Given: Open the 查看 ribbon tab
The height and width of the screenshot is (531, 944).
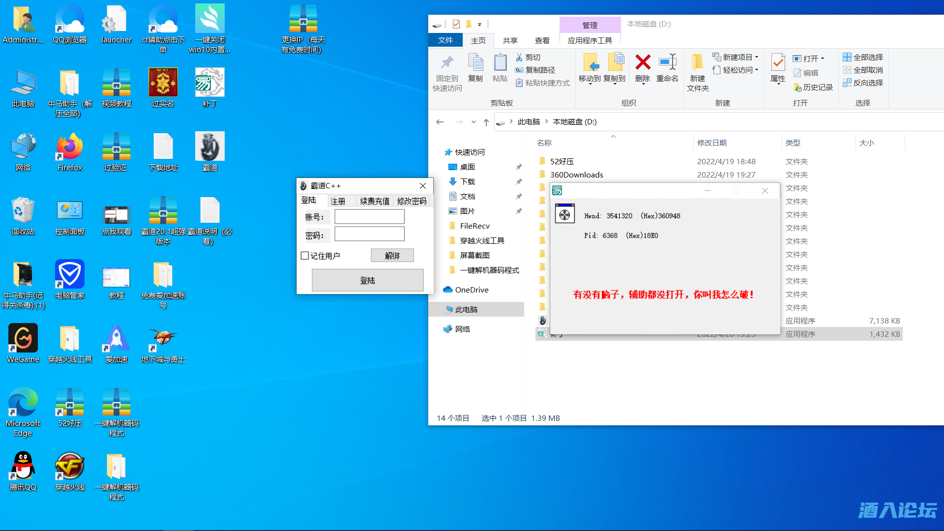Looking at the screenshot, I should 542,40.
